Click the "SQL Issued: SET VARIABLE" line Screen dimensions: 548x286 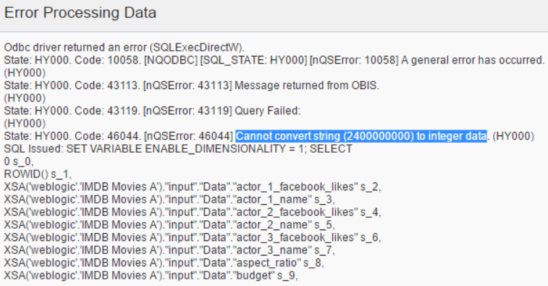[x=178, y=149]
